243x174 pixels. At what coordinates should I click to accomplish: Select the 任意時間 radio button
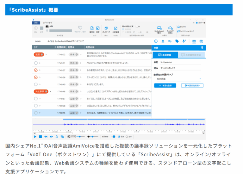click(x=123, y=32)
